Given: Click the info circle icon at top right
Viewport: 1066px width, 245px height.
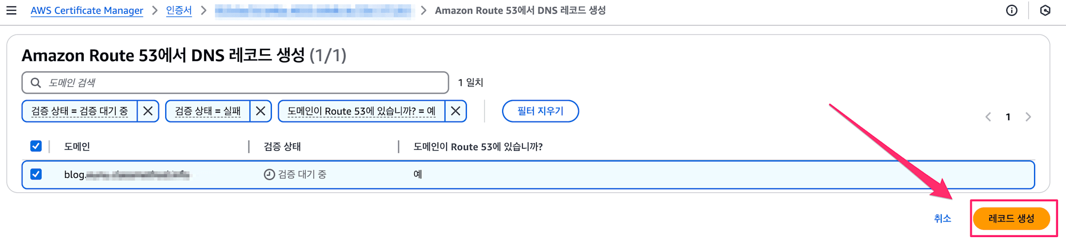Looking at the screenshot, I should [x=1012, y=10].
